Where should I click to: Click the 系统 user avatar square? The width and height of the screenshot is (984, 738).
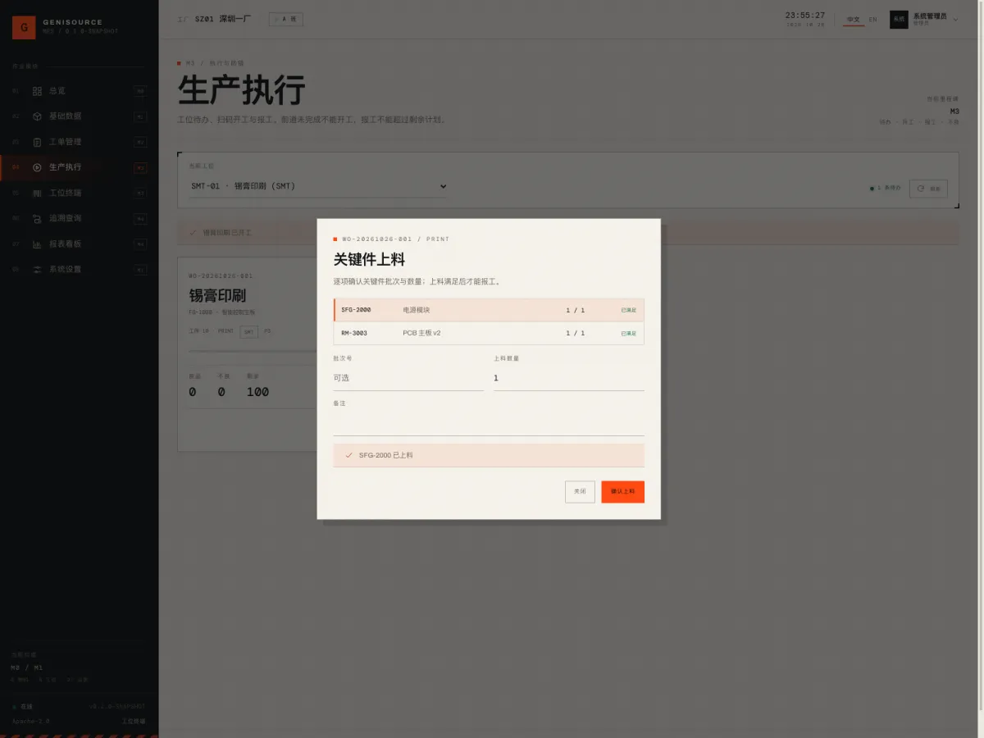pos(899,20)
